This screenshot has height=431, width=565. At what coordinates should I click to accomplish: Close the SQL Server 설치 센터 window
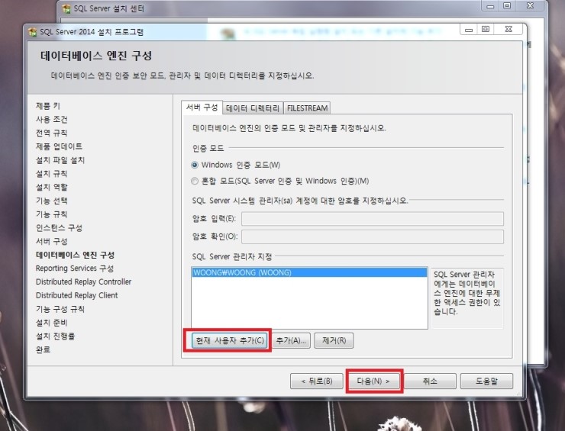tap(530, 6)
